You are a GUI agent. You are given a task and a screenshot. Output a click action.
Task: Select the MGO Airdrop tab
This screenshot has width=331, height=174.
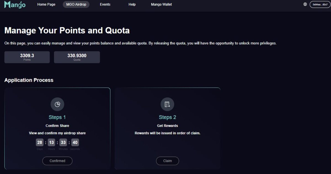[76, 4]
